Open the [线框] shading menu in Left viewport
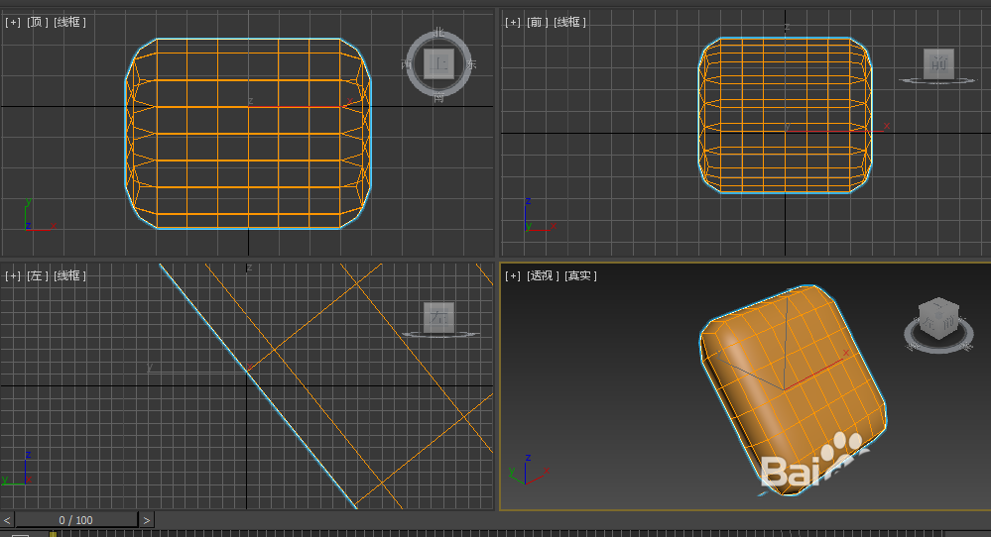Viewport: 991px width, 537px height. [70, 275]
